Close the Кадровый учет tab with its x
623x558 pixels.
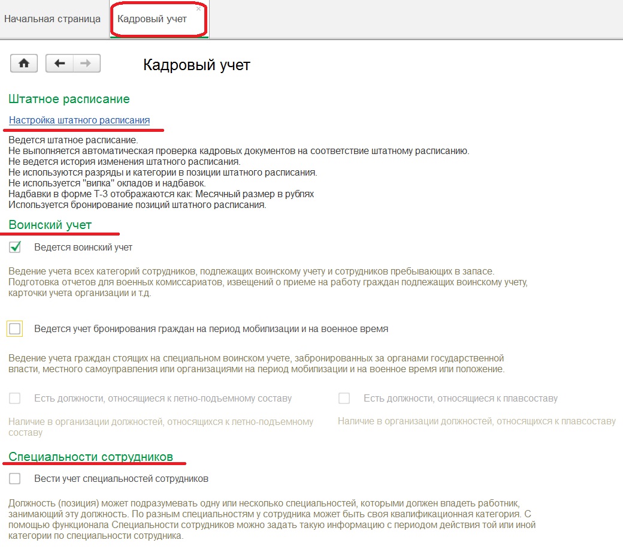click(198, 9)
